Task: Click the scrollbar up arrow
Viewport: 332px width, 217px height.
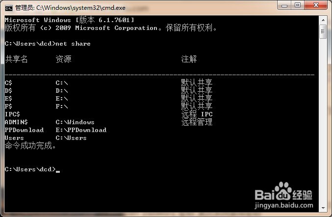Action: point(323,20)
